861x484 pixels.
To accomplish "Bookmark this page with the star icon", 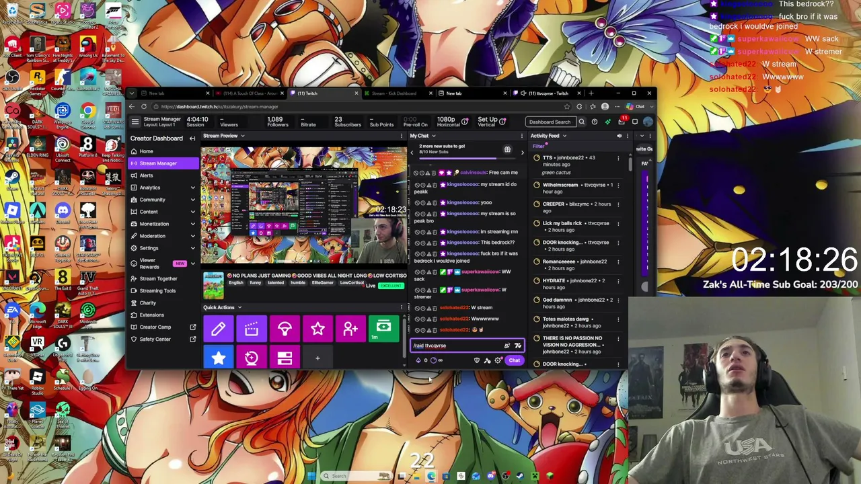I will click(x=567, y=107).
